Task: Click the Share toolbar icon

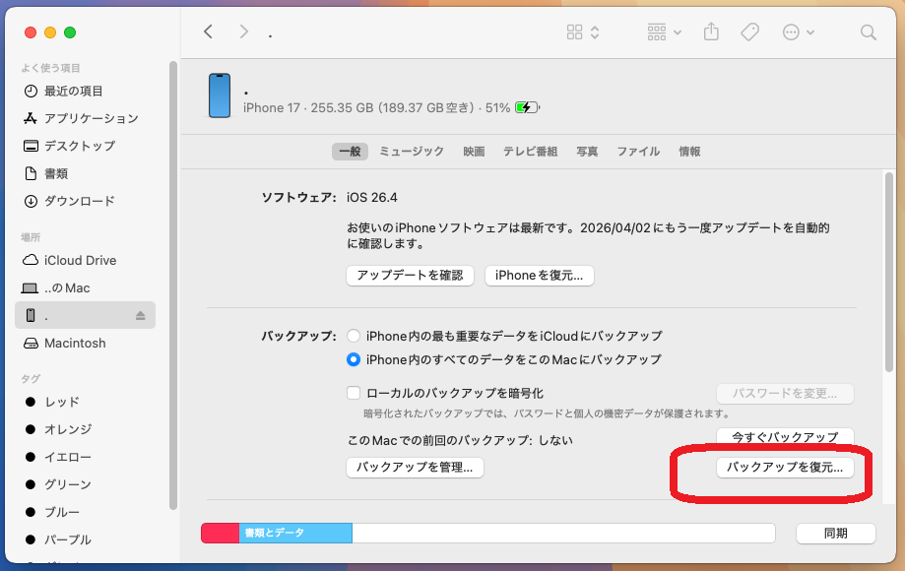Action: coord(711,32)
